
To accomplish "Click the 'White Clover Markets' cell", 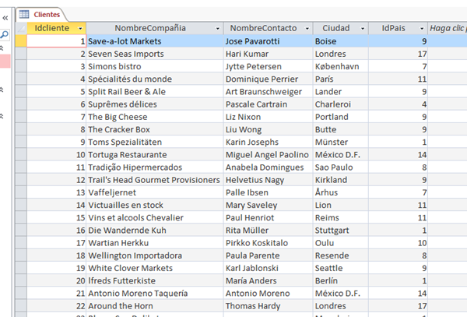I will pyautogui.click(x=155, y=268).
